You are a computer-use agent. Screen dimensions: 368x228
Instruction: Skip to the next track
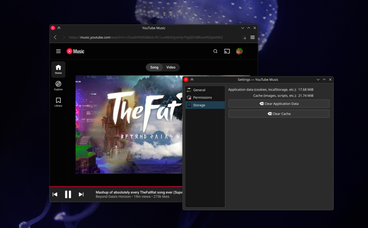coord(81,195)
